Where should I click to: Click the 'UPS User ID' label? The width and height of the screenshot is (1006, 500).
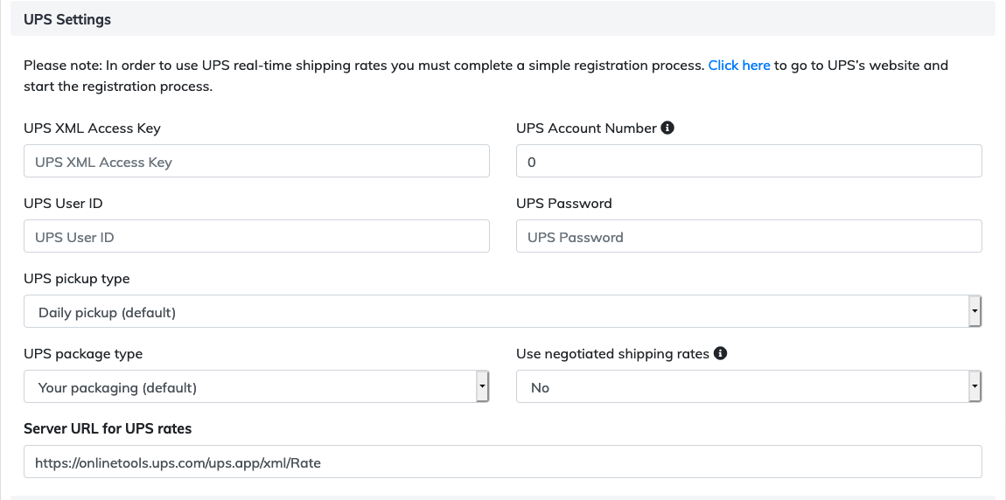tap(63, 203)
